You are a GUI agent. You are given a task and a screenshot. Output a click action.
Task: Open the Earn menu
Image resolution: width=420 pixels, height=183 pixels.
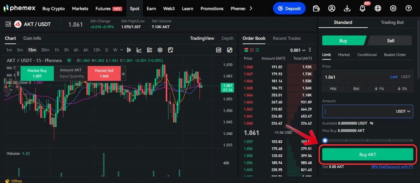pos(151,8)
